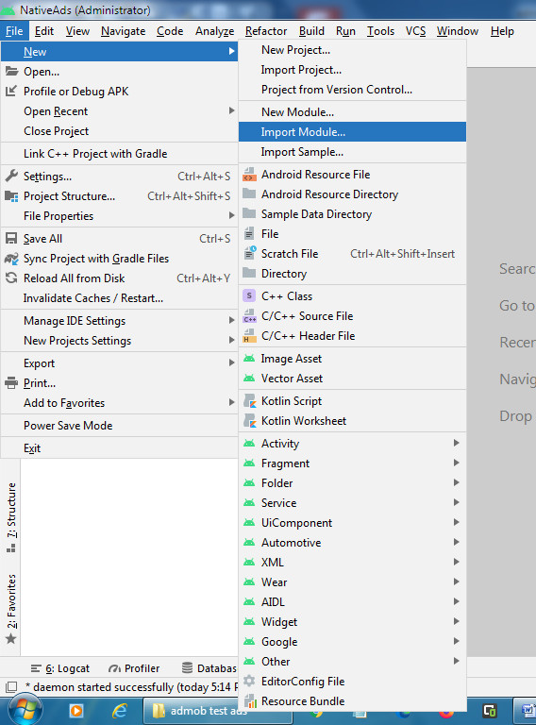Open the VCS menu

415,31
